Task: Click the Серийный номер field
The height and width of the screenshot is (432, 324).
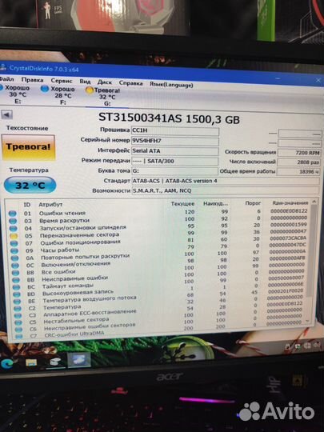Action: pyautogui.click(x=175, y=141)
